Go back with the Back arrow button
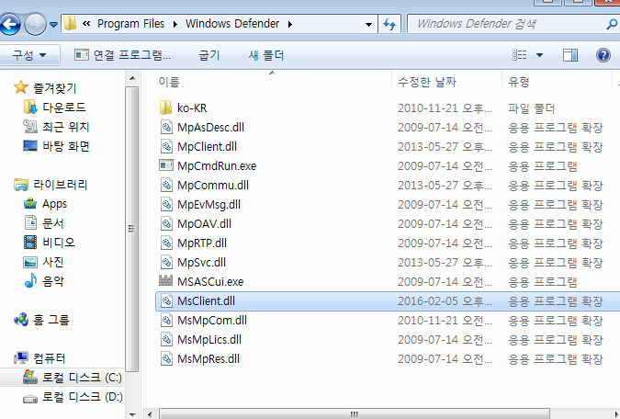The image size is (620, 419). (x=9, y=25)
